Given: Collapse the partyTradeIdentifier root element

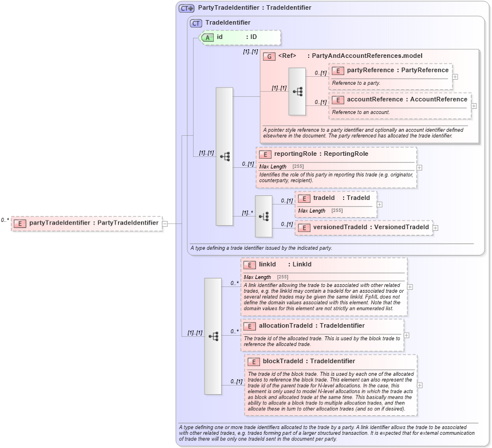Looking at the screenshot, I should pos(165,224).
